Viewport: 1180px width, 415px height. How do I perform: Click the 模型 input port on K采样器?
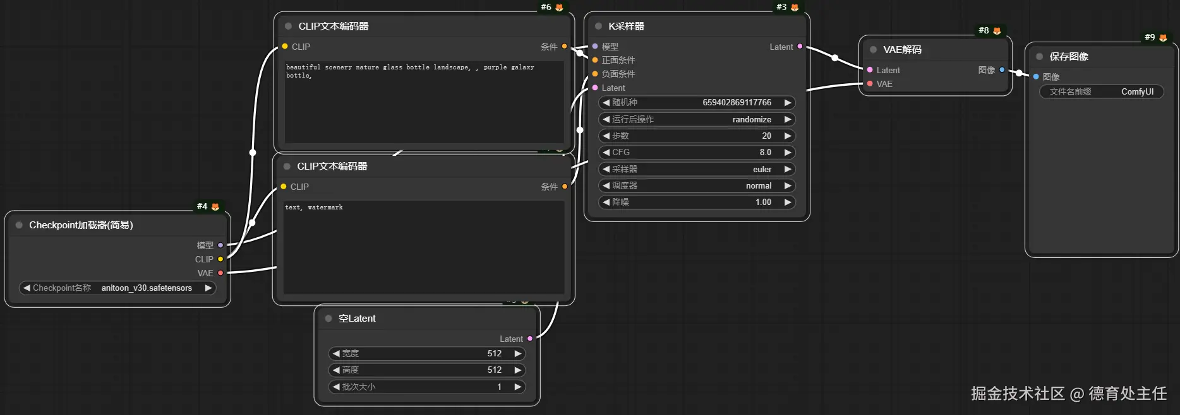pos(595,47)
